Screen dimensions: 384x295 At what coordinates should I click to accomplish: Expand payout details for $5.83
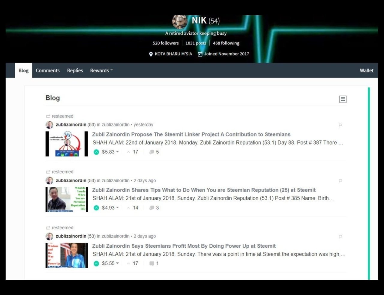point(110,152)
